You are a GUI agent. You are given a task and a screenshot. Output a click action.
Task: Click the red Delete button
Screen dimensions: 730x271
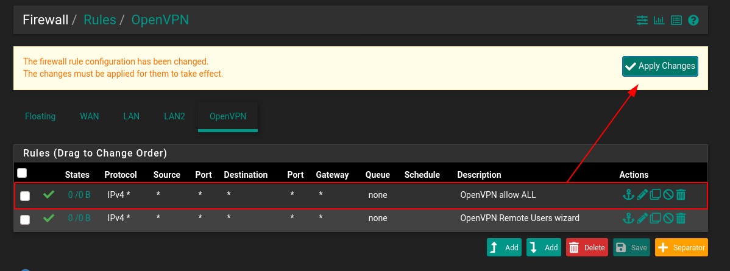point(587,247)
